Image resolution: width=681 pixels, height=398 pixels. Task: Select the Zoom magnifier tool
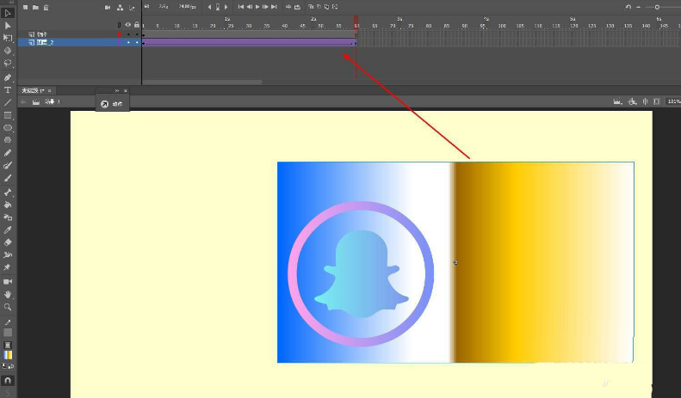pyautogui.click(x=8, y=307)
